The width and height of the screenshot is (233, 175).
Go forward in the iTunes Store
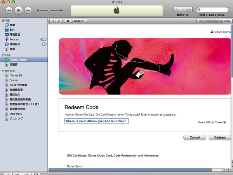[59, 21]
